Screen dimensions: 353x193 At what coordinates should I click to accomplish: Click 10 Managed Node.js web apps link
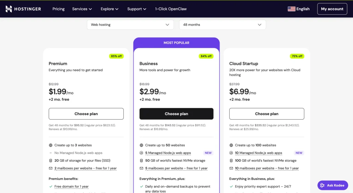(x=259, y=153)
